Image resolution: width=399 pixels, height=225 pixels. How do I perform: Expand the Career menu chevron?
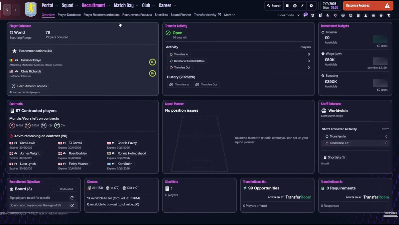pos(175,6)
